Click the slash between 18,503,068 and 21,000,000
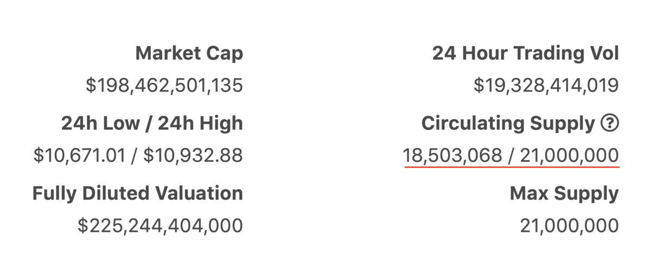651x266 pixels. [x=511, y=156]
